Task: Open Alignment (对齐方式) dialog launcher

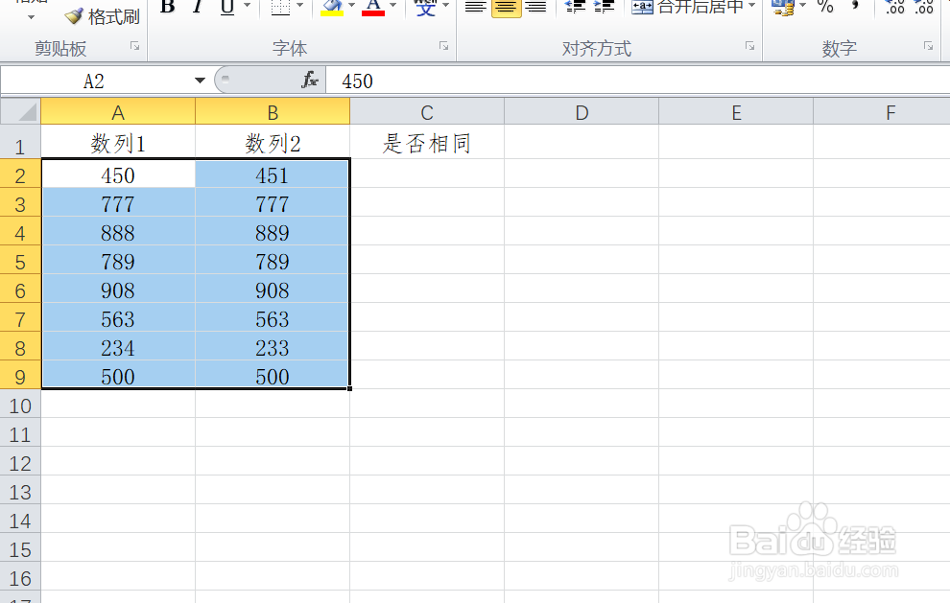Action: click(750, 46)
